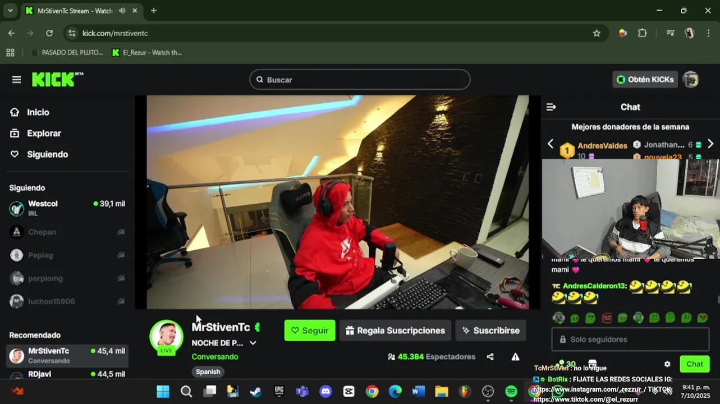
Task: Click the Buscar search field
Action: [x=360, y=80]
